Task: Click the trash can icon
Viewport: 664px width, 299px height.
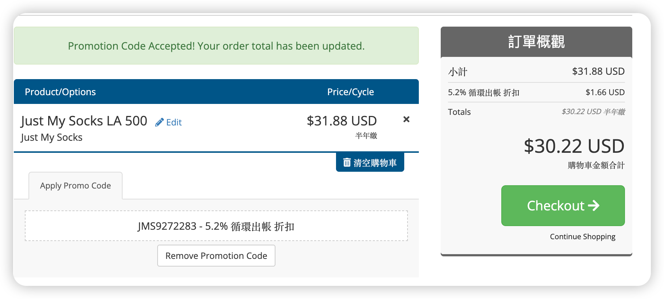Action: [x=347, y=162]
